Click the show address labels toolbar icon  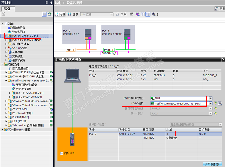(x=138, y=14)
